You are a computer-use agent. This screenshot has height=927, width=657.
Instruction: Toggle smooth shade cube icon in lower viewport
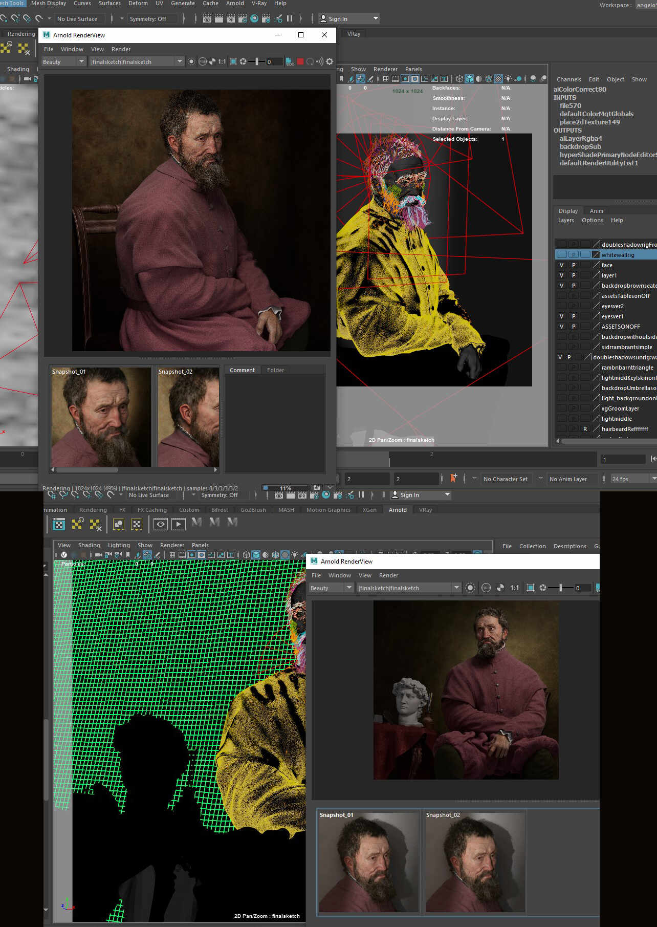256,555
